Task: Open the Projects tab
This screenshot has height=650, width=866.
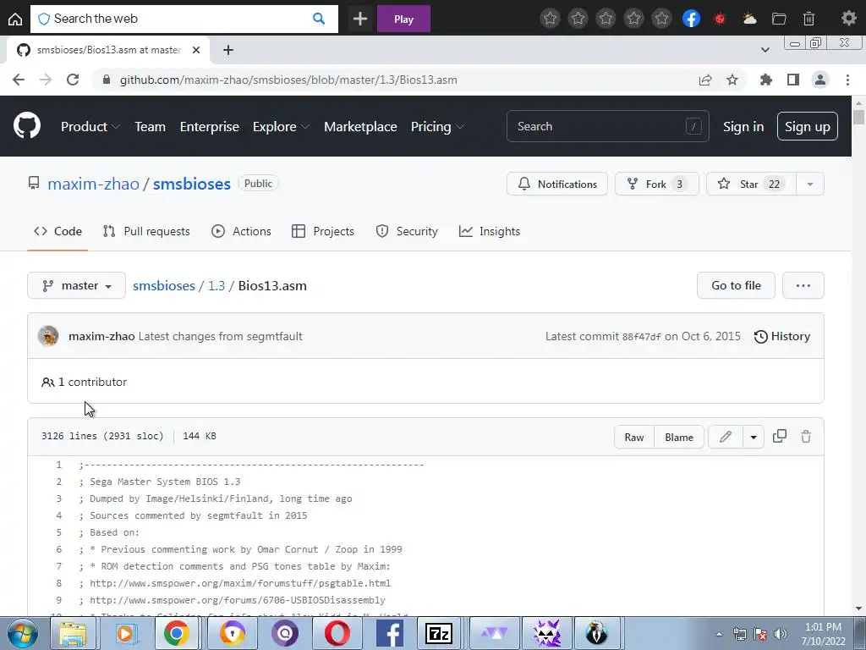Action: pos(323,231)
